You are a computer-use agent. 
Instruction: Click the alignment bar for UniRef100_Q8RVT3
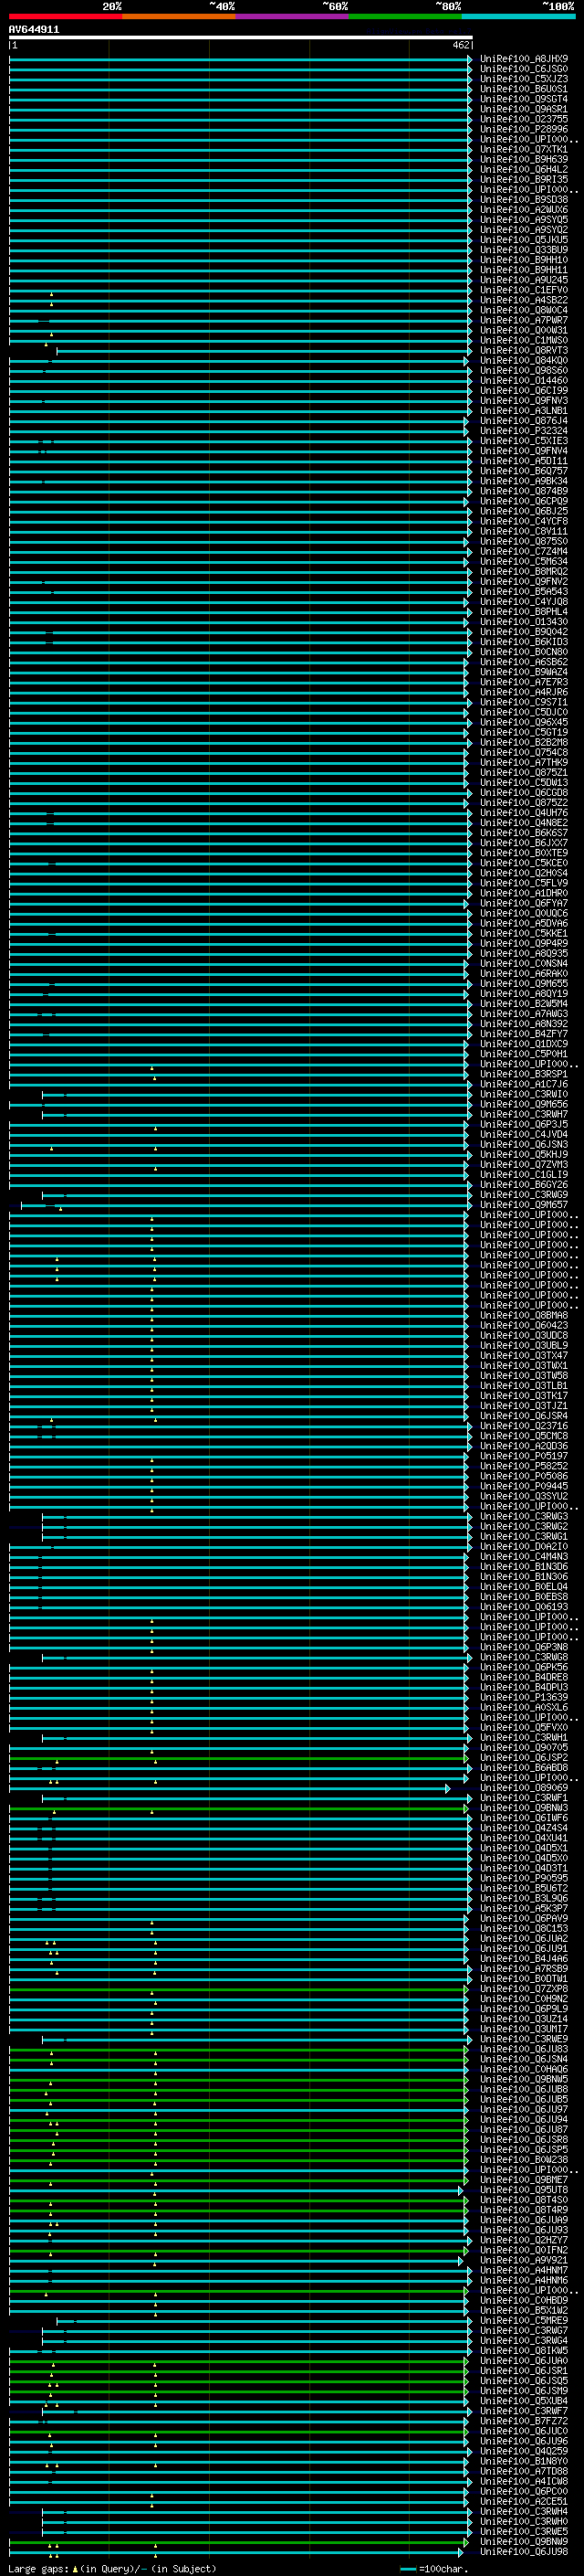265,351
